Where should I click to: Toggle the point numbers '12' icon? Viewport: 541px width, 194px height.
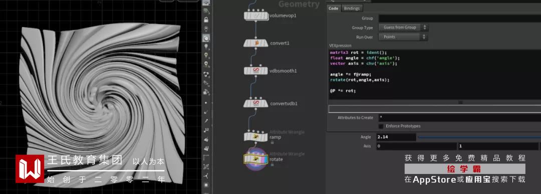206,130
